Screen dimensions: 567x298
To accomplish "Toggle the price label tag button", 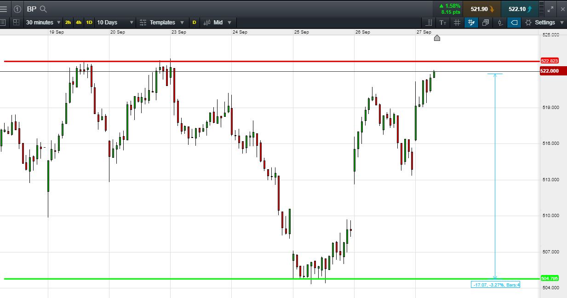I will pos(514,22).
